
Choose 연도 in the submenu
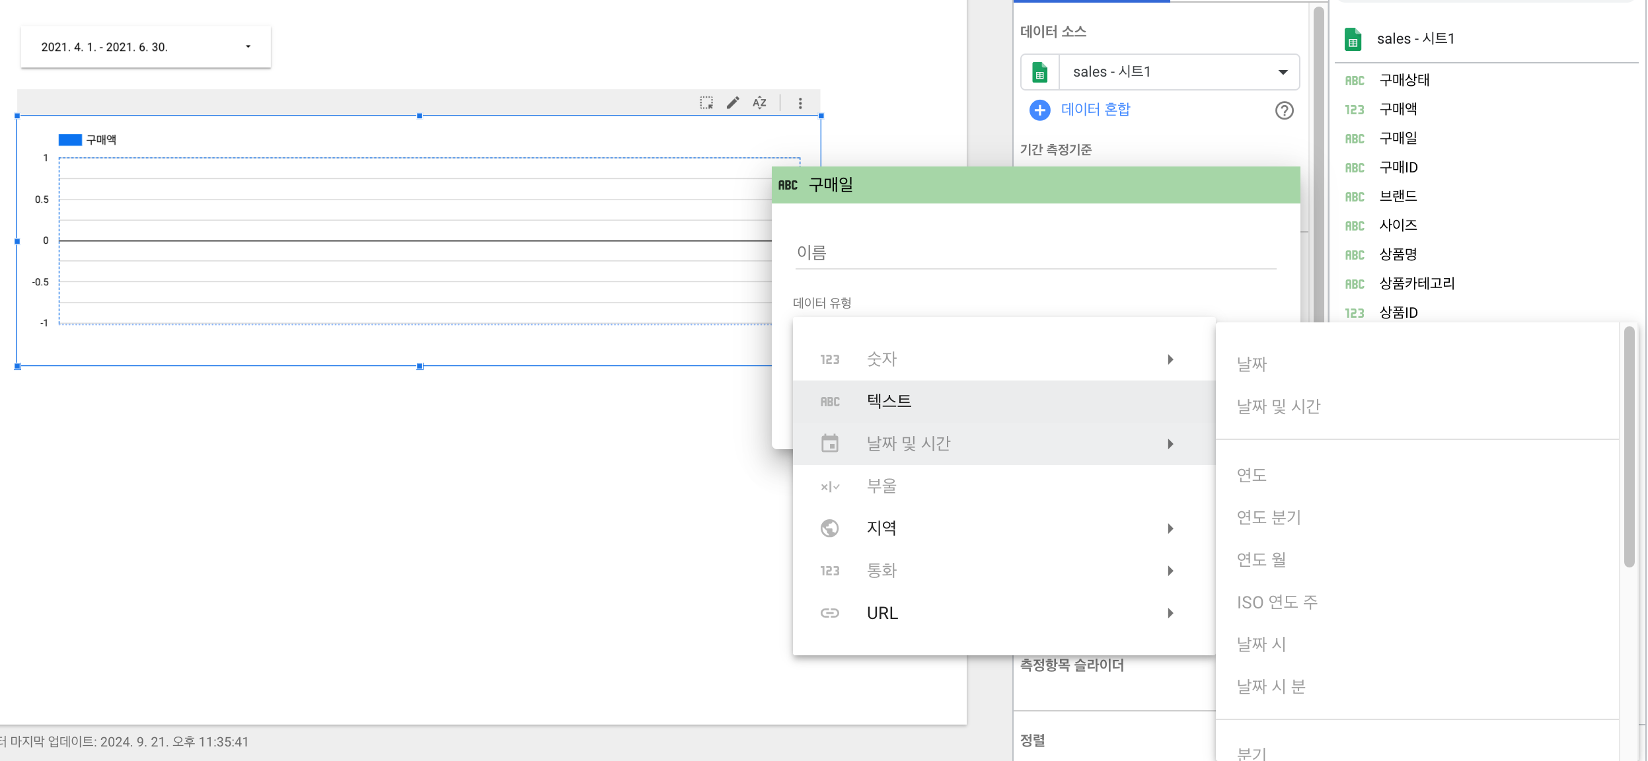click(1417, 475)
